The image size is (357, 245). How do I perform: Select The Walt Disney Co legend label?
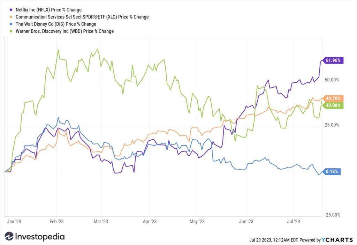tap(56, 24)
